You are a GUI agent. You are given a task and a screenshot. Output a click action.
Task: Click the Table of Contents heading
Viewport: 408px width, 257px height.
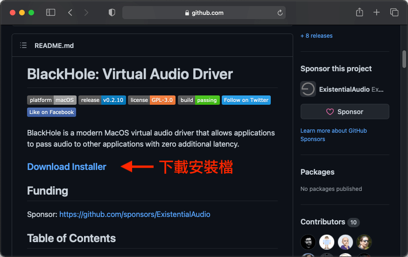tap(71, 238)
